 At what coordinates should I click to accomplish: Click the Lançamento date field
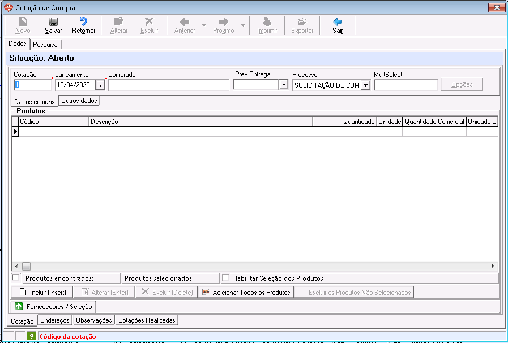75,85
